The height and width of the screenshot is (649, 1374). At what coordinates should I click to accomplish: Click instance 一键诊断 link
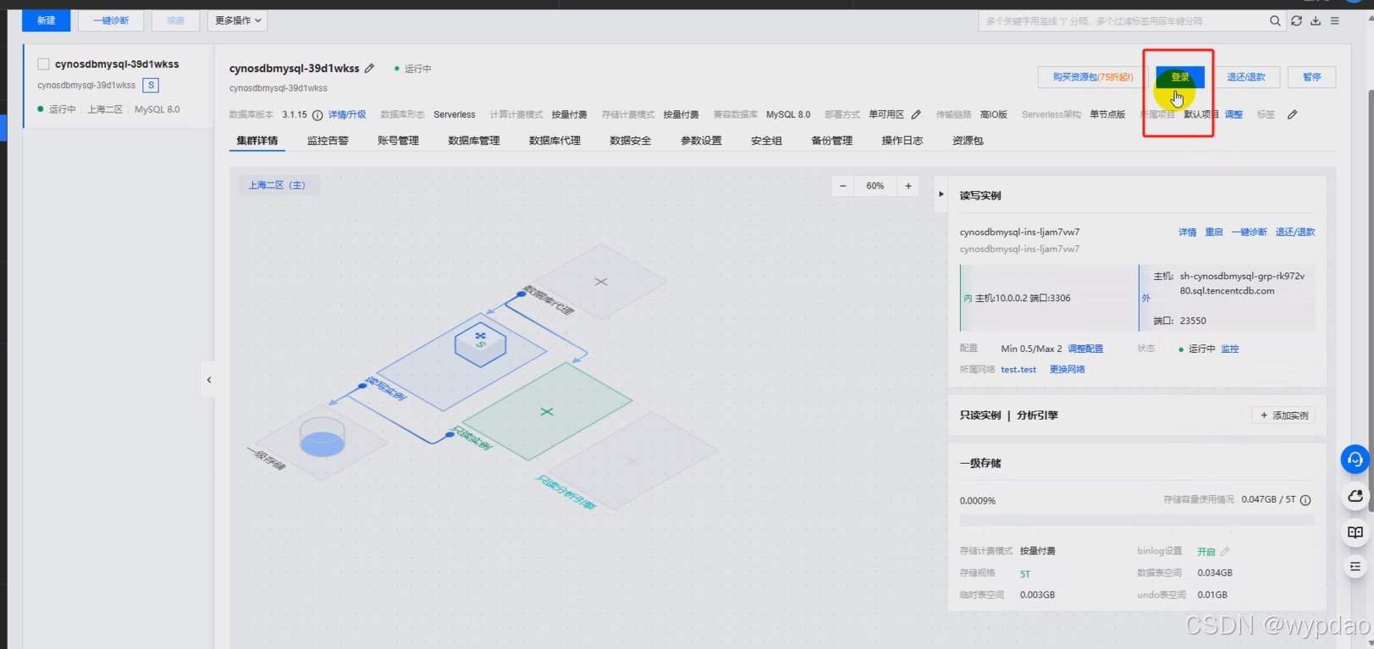coord(1250,232)
